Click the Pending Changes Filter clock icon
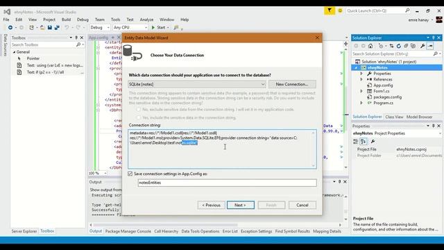Screen dimensions: 444x250 (381, 46)
